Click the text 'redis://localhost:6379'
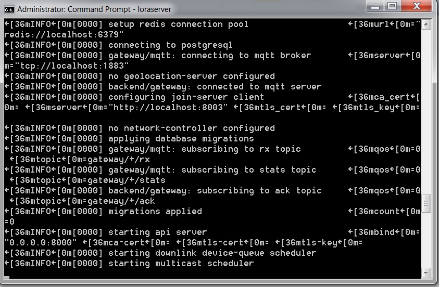The image size is (439, 287). [61, 35]
